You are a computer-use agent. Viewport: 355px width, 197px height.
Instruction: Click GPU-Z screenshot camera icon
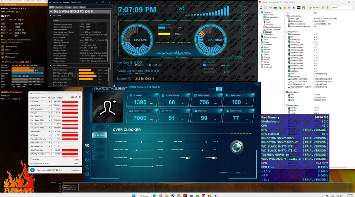(x=72, y=97)
